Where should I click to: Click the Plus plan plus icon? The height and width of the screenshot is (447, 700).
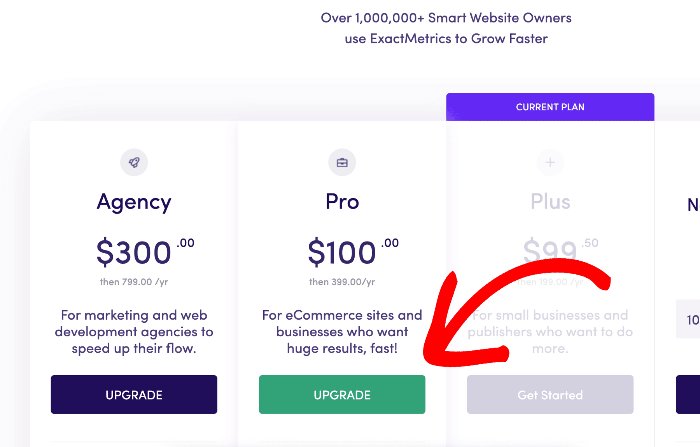[x=550, y=162]
